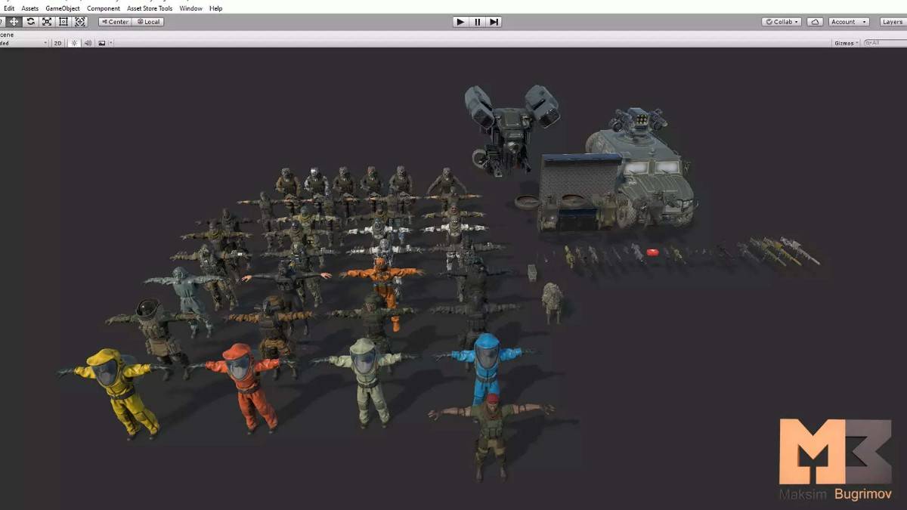Open the Collab dropdown

(x=782, y=22)
